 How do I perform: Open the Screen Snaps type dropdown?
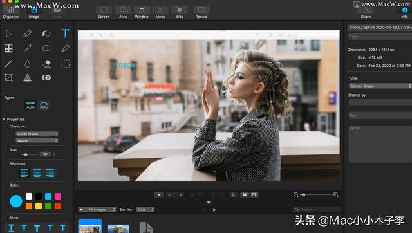380,86
